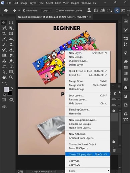Delete layer with trash icon

pos(114,150)
